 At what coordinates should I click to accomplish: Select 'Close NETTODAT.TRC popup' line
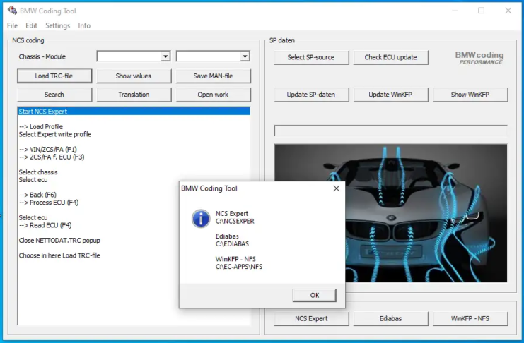59,240
